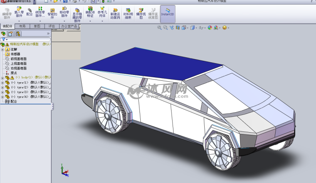The width and height of the screenshot is (316, 183).
Task: Click the feature tree filter field
Action: click(x=25, y=39)
